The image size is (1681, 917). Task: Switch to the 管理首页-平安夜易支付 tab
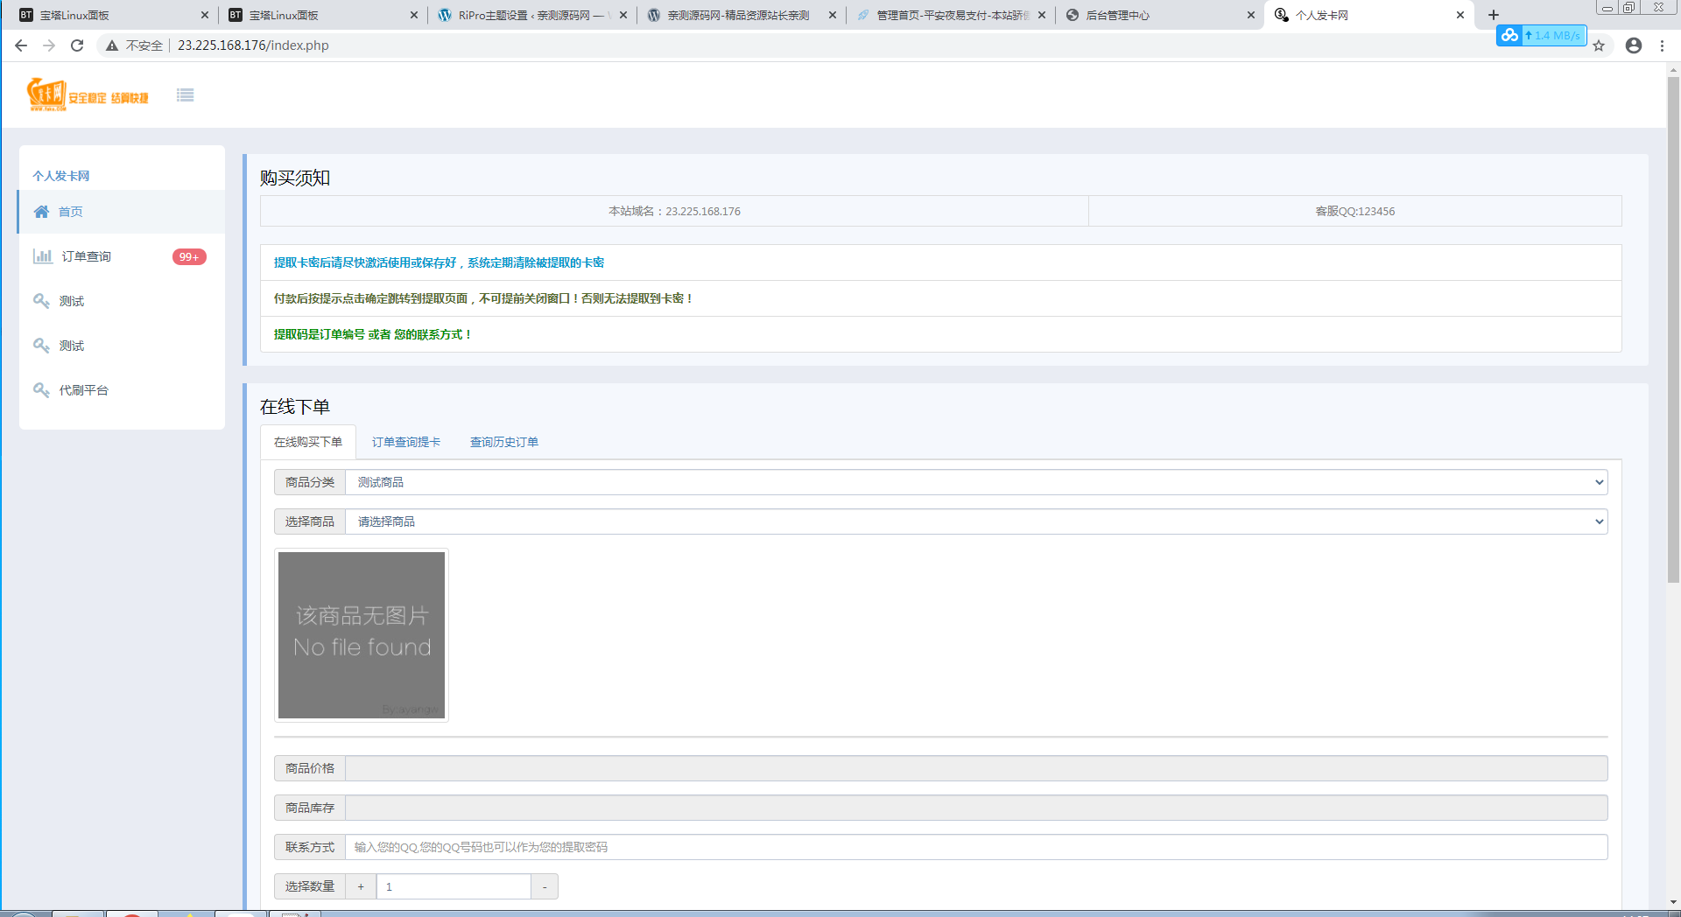click(x=951, y=15)
